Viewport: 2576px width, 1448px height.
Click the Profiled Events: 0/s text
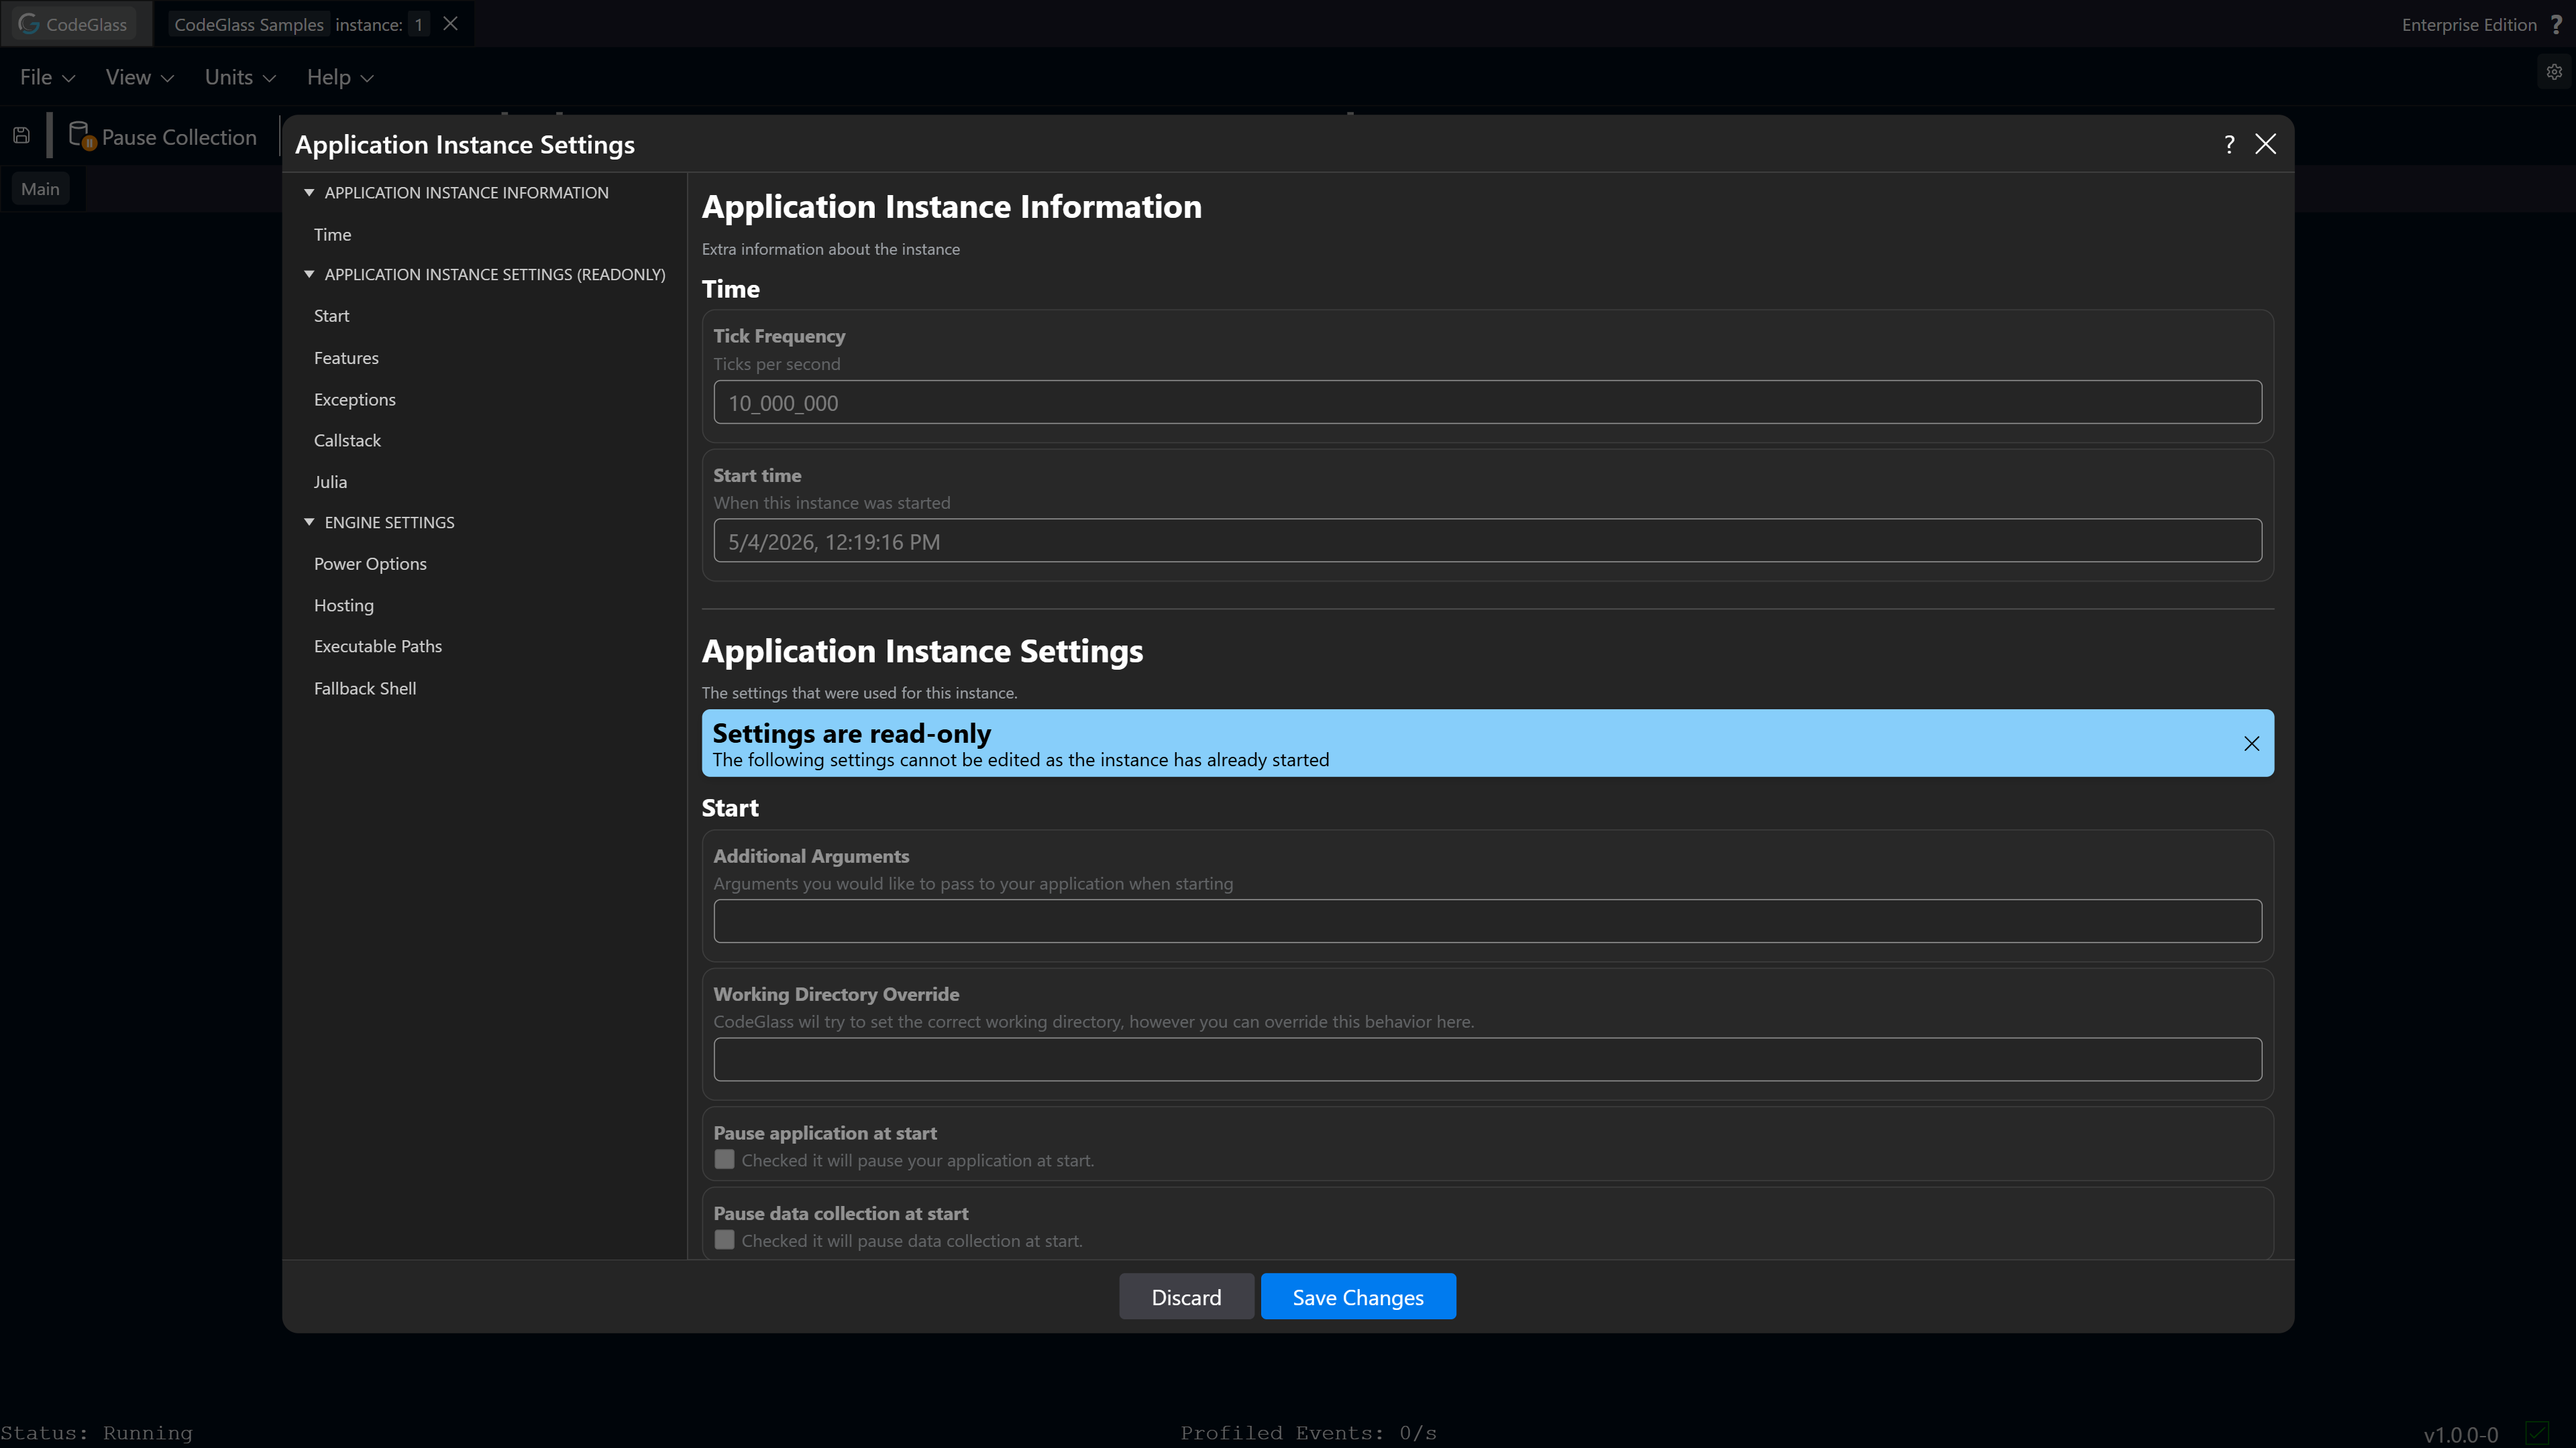(1308, 1433)
